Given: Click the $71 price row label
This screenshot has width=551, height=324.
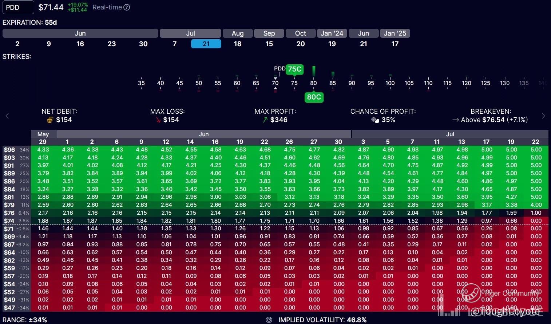Looking at the screenshot, I should pos(9,229).
